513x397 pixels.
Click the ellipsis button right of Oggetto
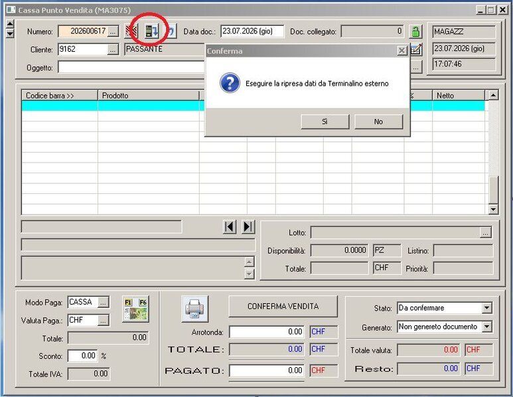click(x=416, y=68)
